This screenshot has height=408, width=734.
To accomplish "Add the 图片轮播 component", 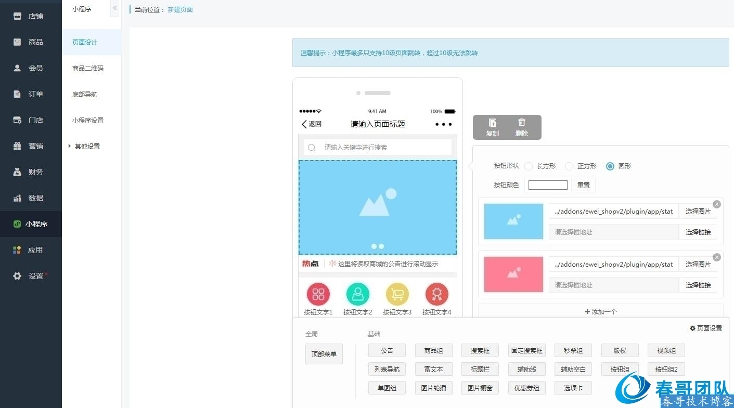I will 434,388.
